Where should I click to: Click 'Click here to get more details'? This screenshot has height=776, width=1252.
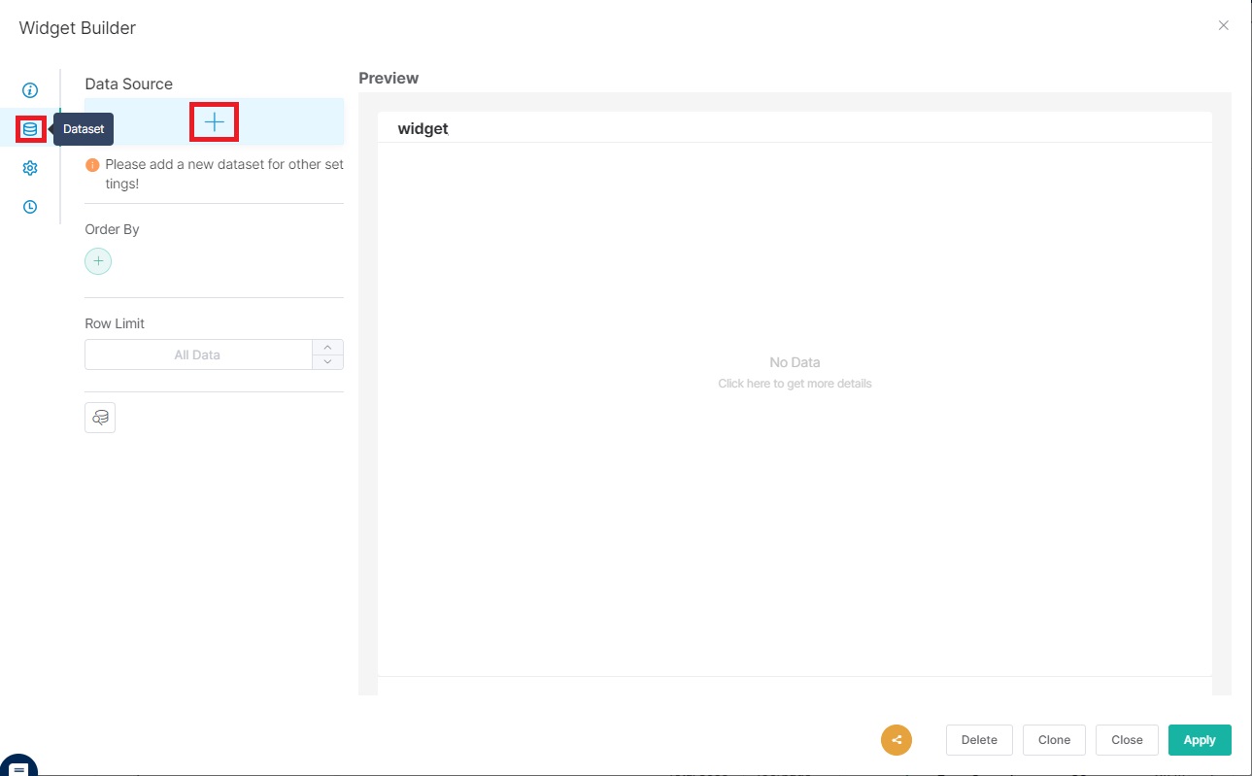click(795, 384)
